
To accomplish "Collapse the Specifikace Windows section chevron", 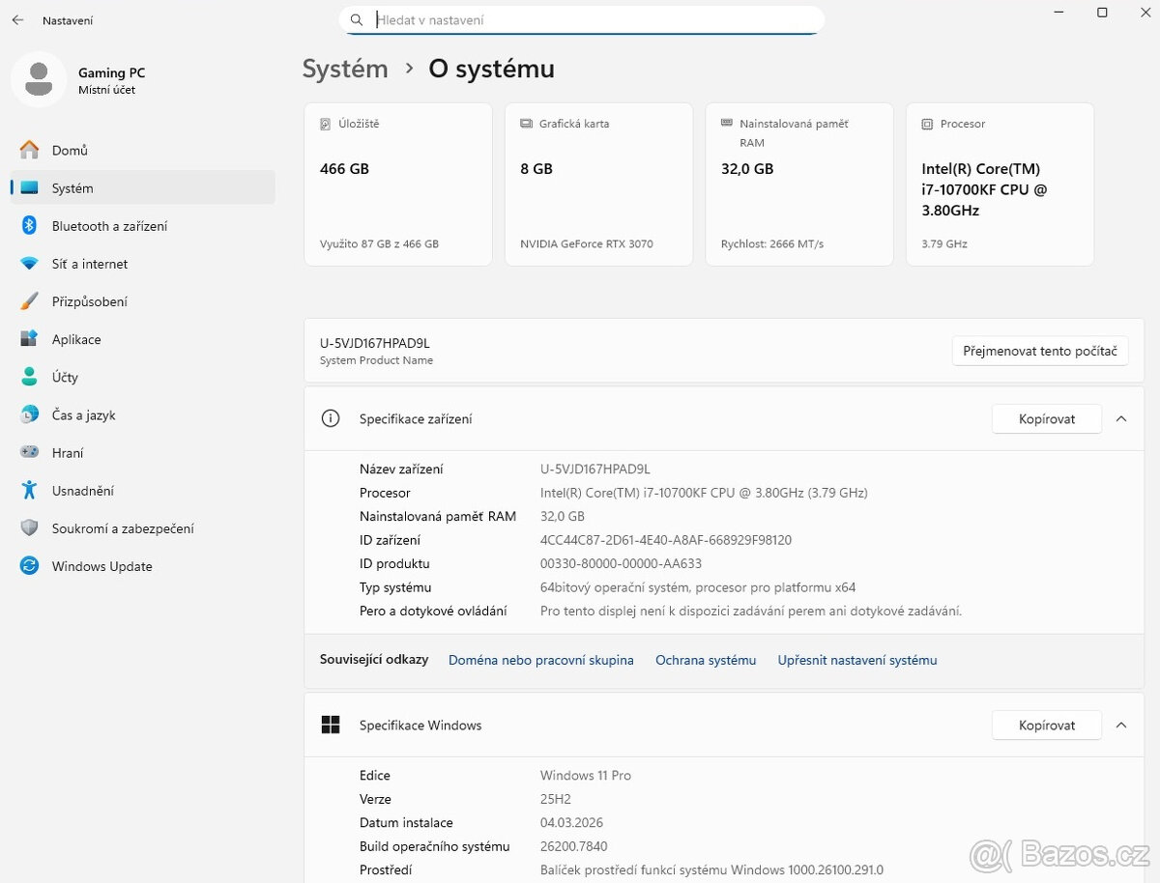I will [1121, 725].
